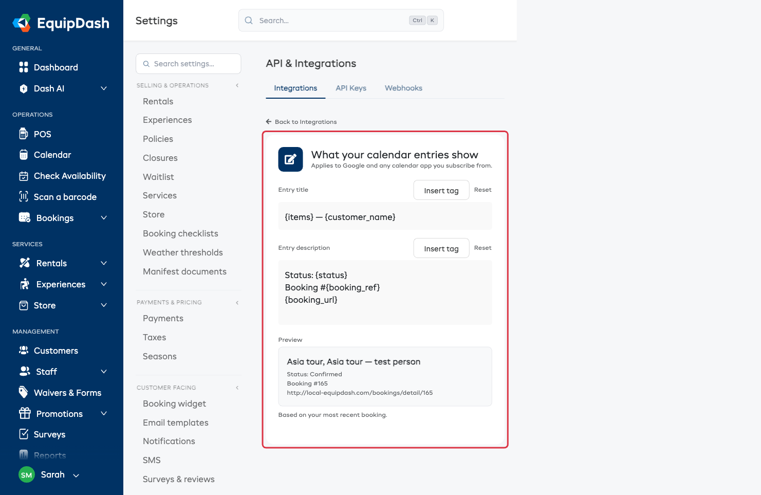Open Booking checklists settings
Image resolution: width=761 pixels, height=495 pixels.
180,233
